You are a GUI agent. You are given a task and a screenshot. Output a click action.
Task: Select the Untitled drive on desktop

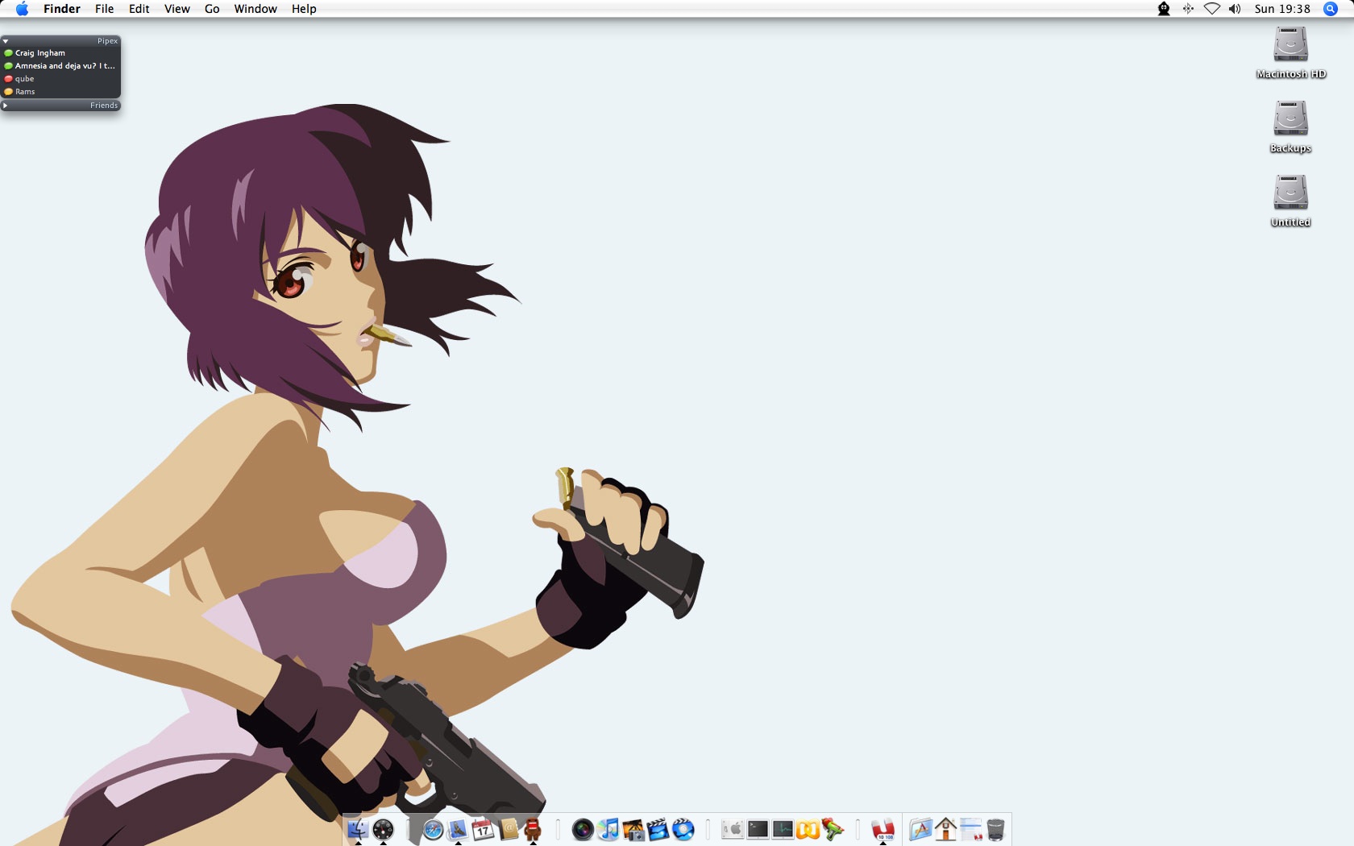pos(1290,201)
